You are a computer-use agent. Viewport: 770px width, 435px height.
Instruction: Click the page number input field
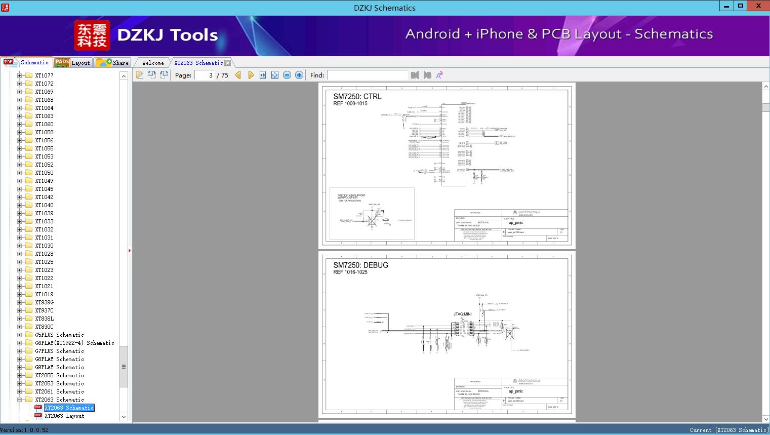click(205, 75)
